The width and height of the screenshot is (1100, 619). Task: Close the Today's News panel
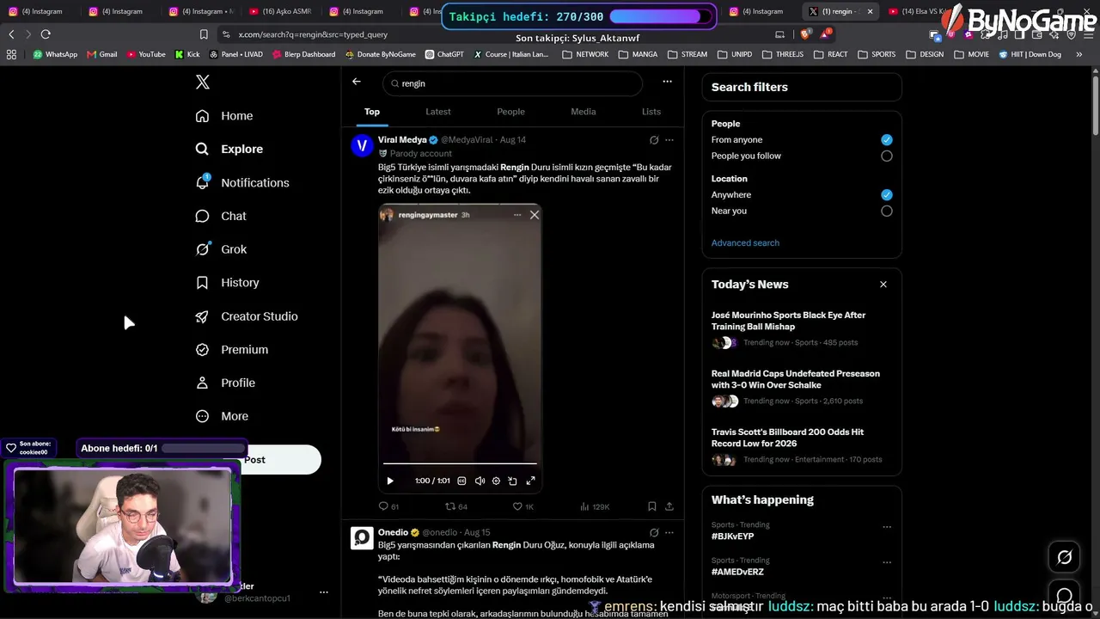(x=883, y=285)
